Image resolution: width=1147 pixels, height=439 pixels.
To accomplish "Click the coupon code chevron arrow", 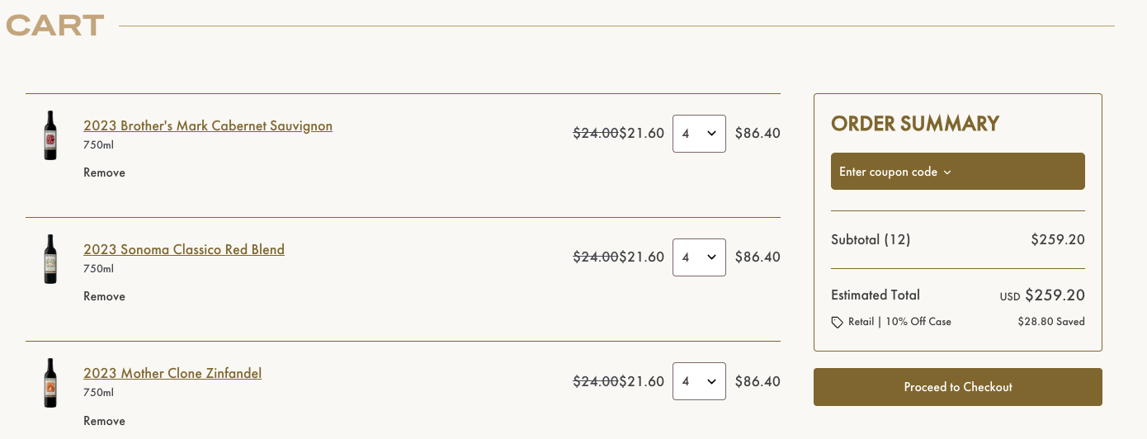I will click(947, 172).
